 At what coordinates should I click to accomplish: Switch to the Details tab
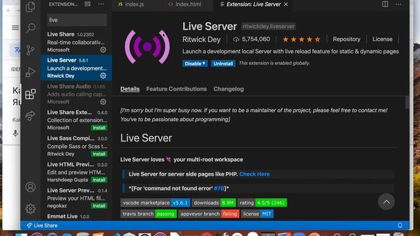click(130, 89)
